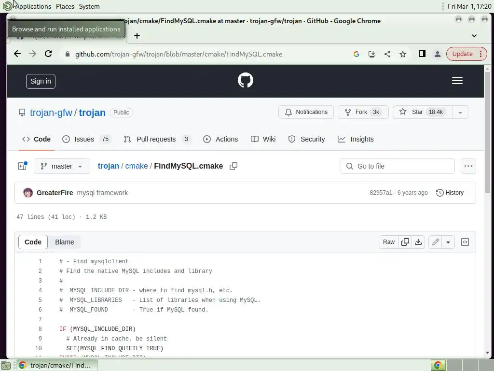The height and width of the screenshot is (371, 494).
Task: Copy file path next to FindMySQL.cmake
Action: pyautogui.click(x=233, y=166)
